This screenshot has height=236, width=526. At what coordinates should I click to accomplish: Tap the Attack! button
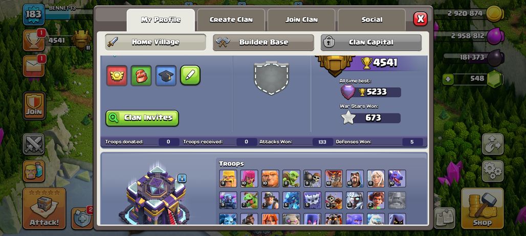[x=44, y=208]
